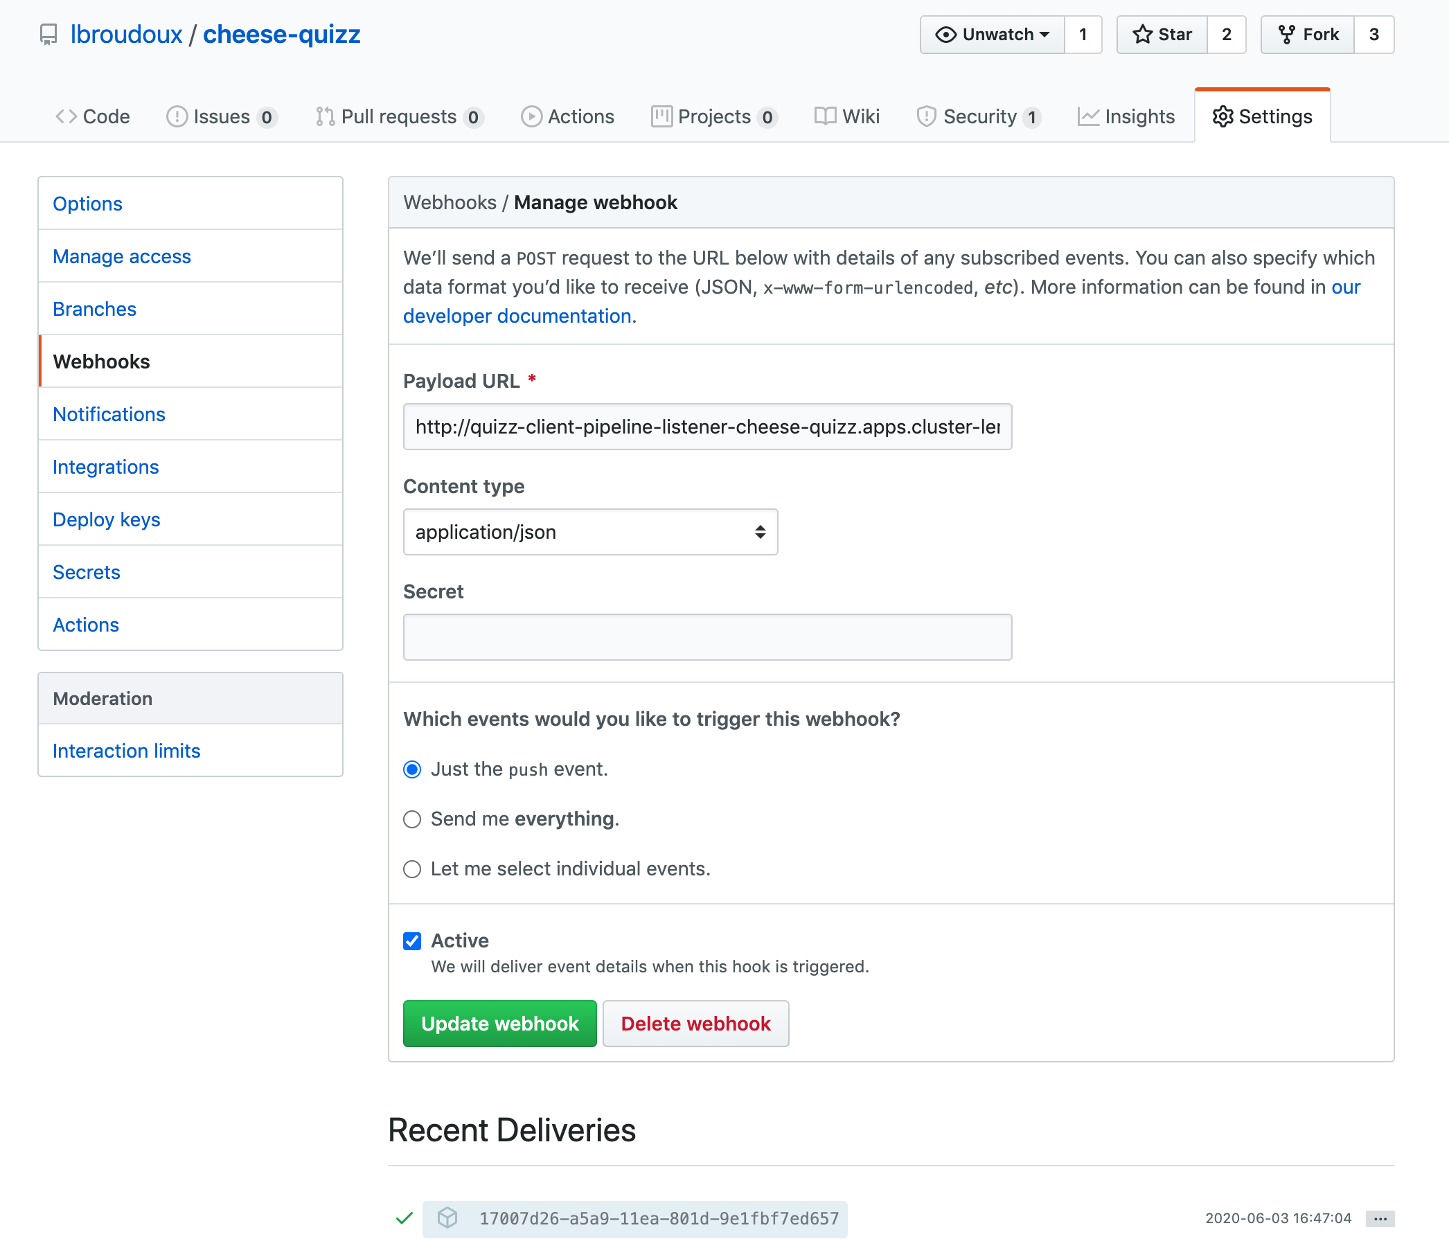Click the delivery package cube icon
Viewport: 1449px width, 1248px height.
tap(447, 1218)
